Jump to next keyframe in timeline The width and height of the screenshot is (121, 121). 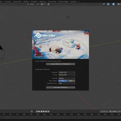point(46,111)
